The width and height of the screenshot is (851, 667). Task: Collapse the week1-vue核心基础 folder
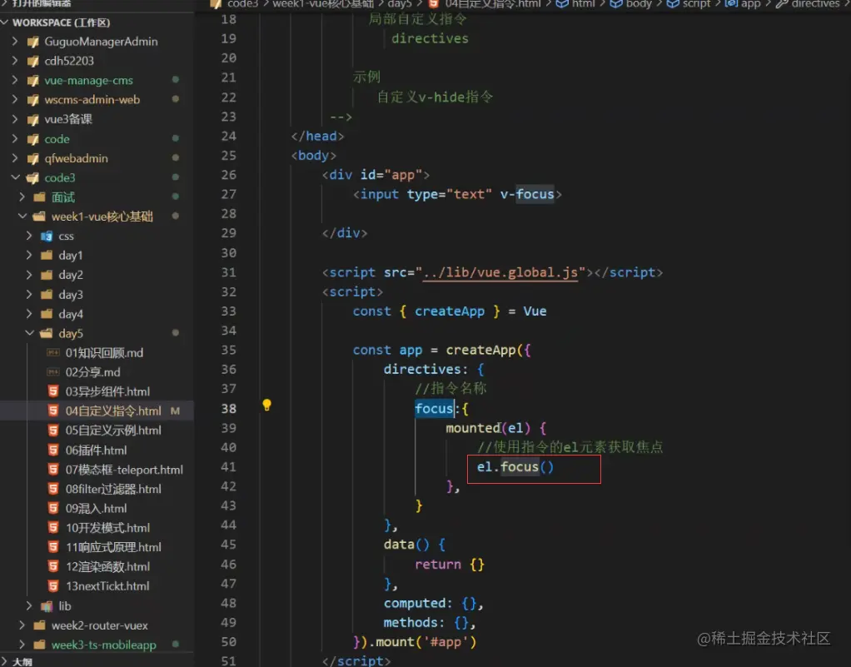pos(22,216)
